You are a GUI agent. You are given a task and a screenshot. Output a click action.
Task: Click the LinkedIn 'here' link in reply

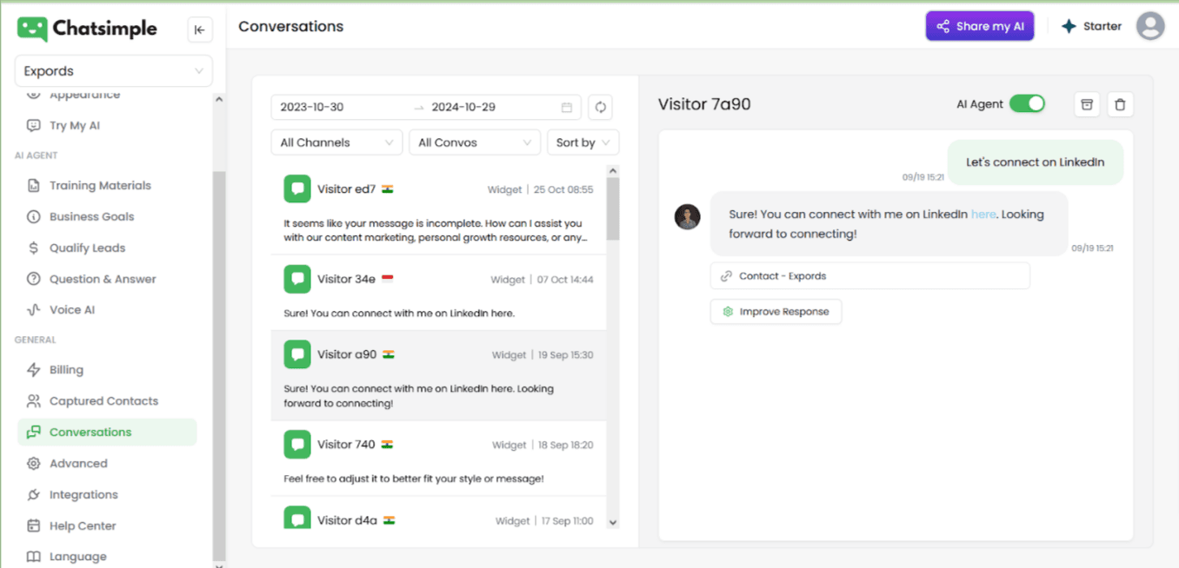click(x=982, y=215)
